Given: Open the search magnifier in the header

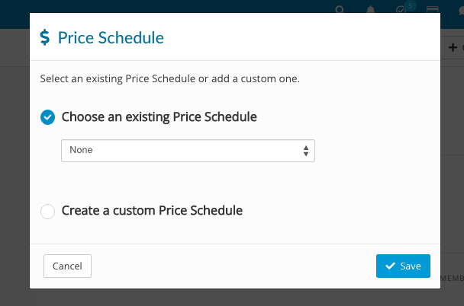Looking at the screenshot, I should point(340,10).
